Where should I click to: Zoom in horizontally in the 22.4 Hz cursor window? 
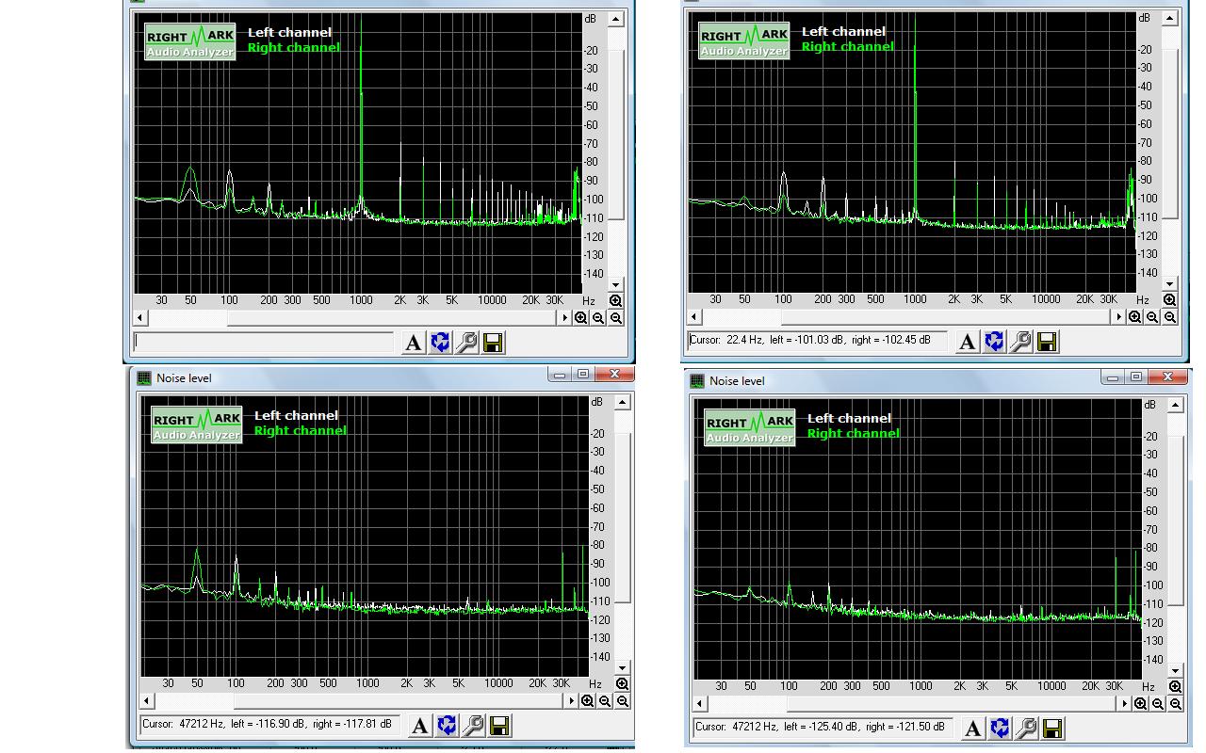1135,317
